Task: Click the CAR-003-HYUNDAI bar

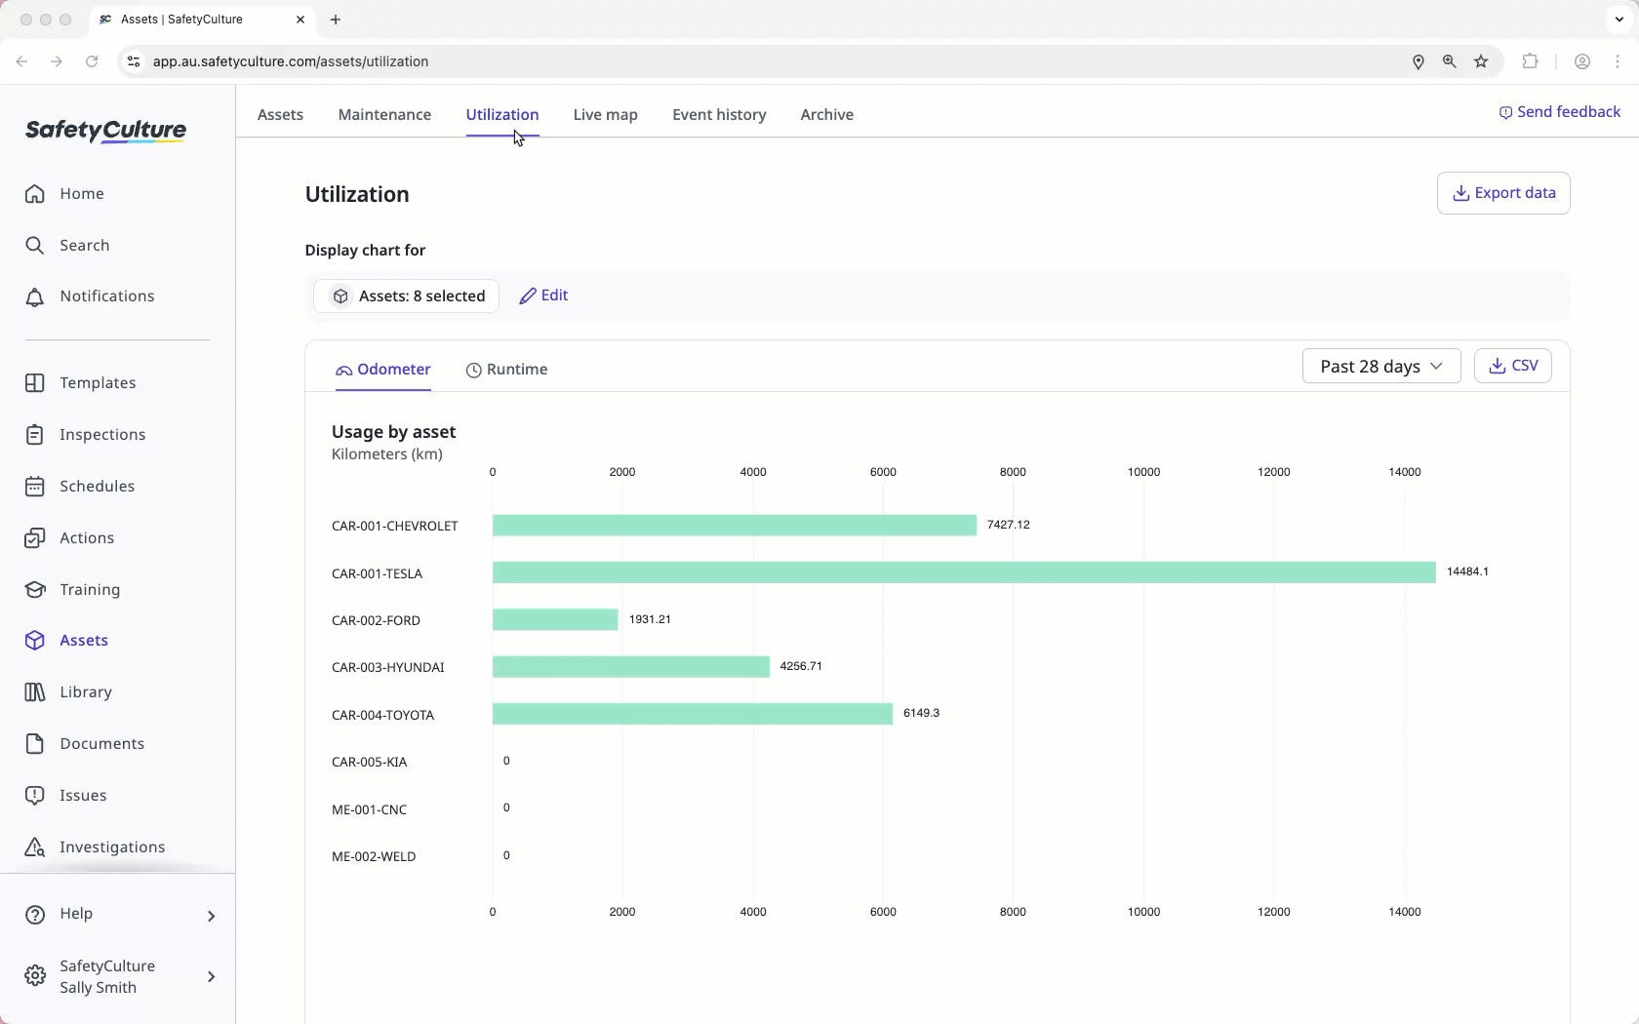Action: [x=631, y=667]
